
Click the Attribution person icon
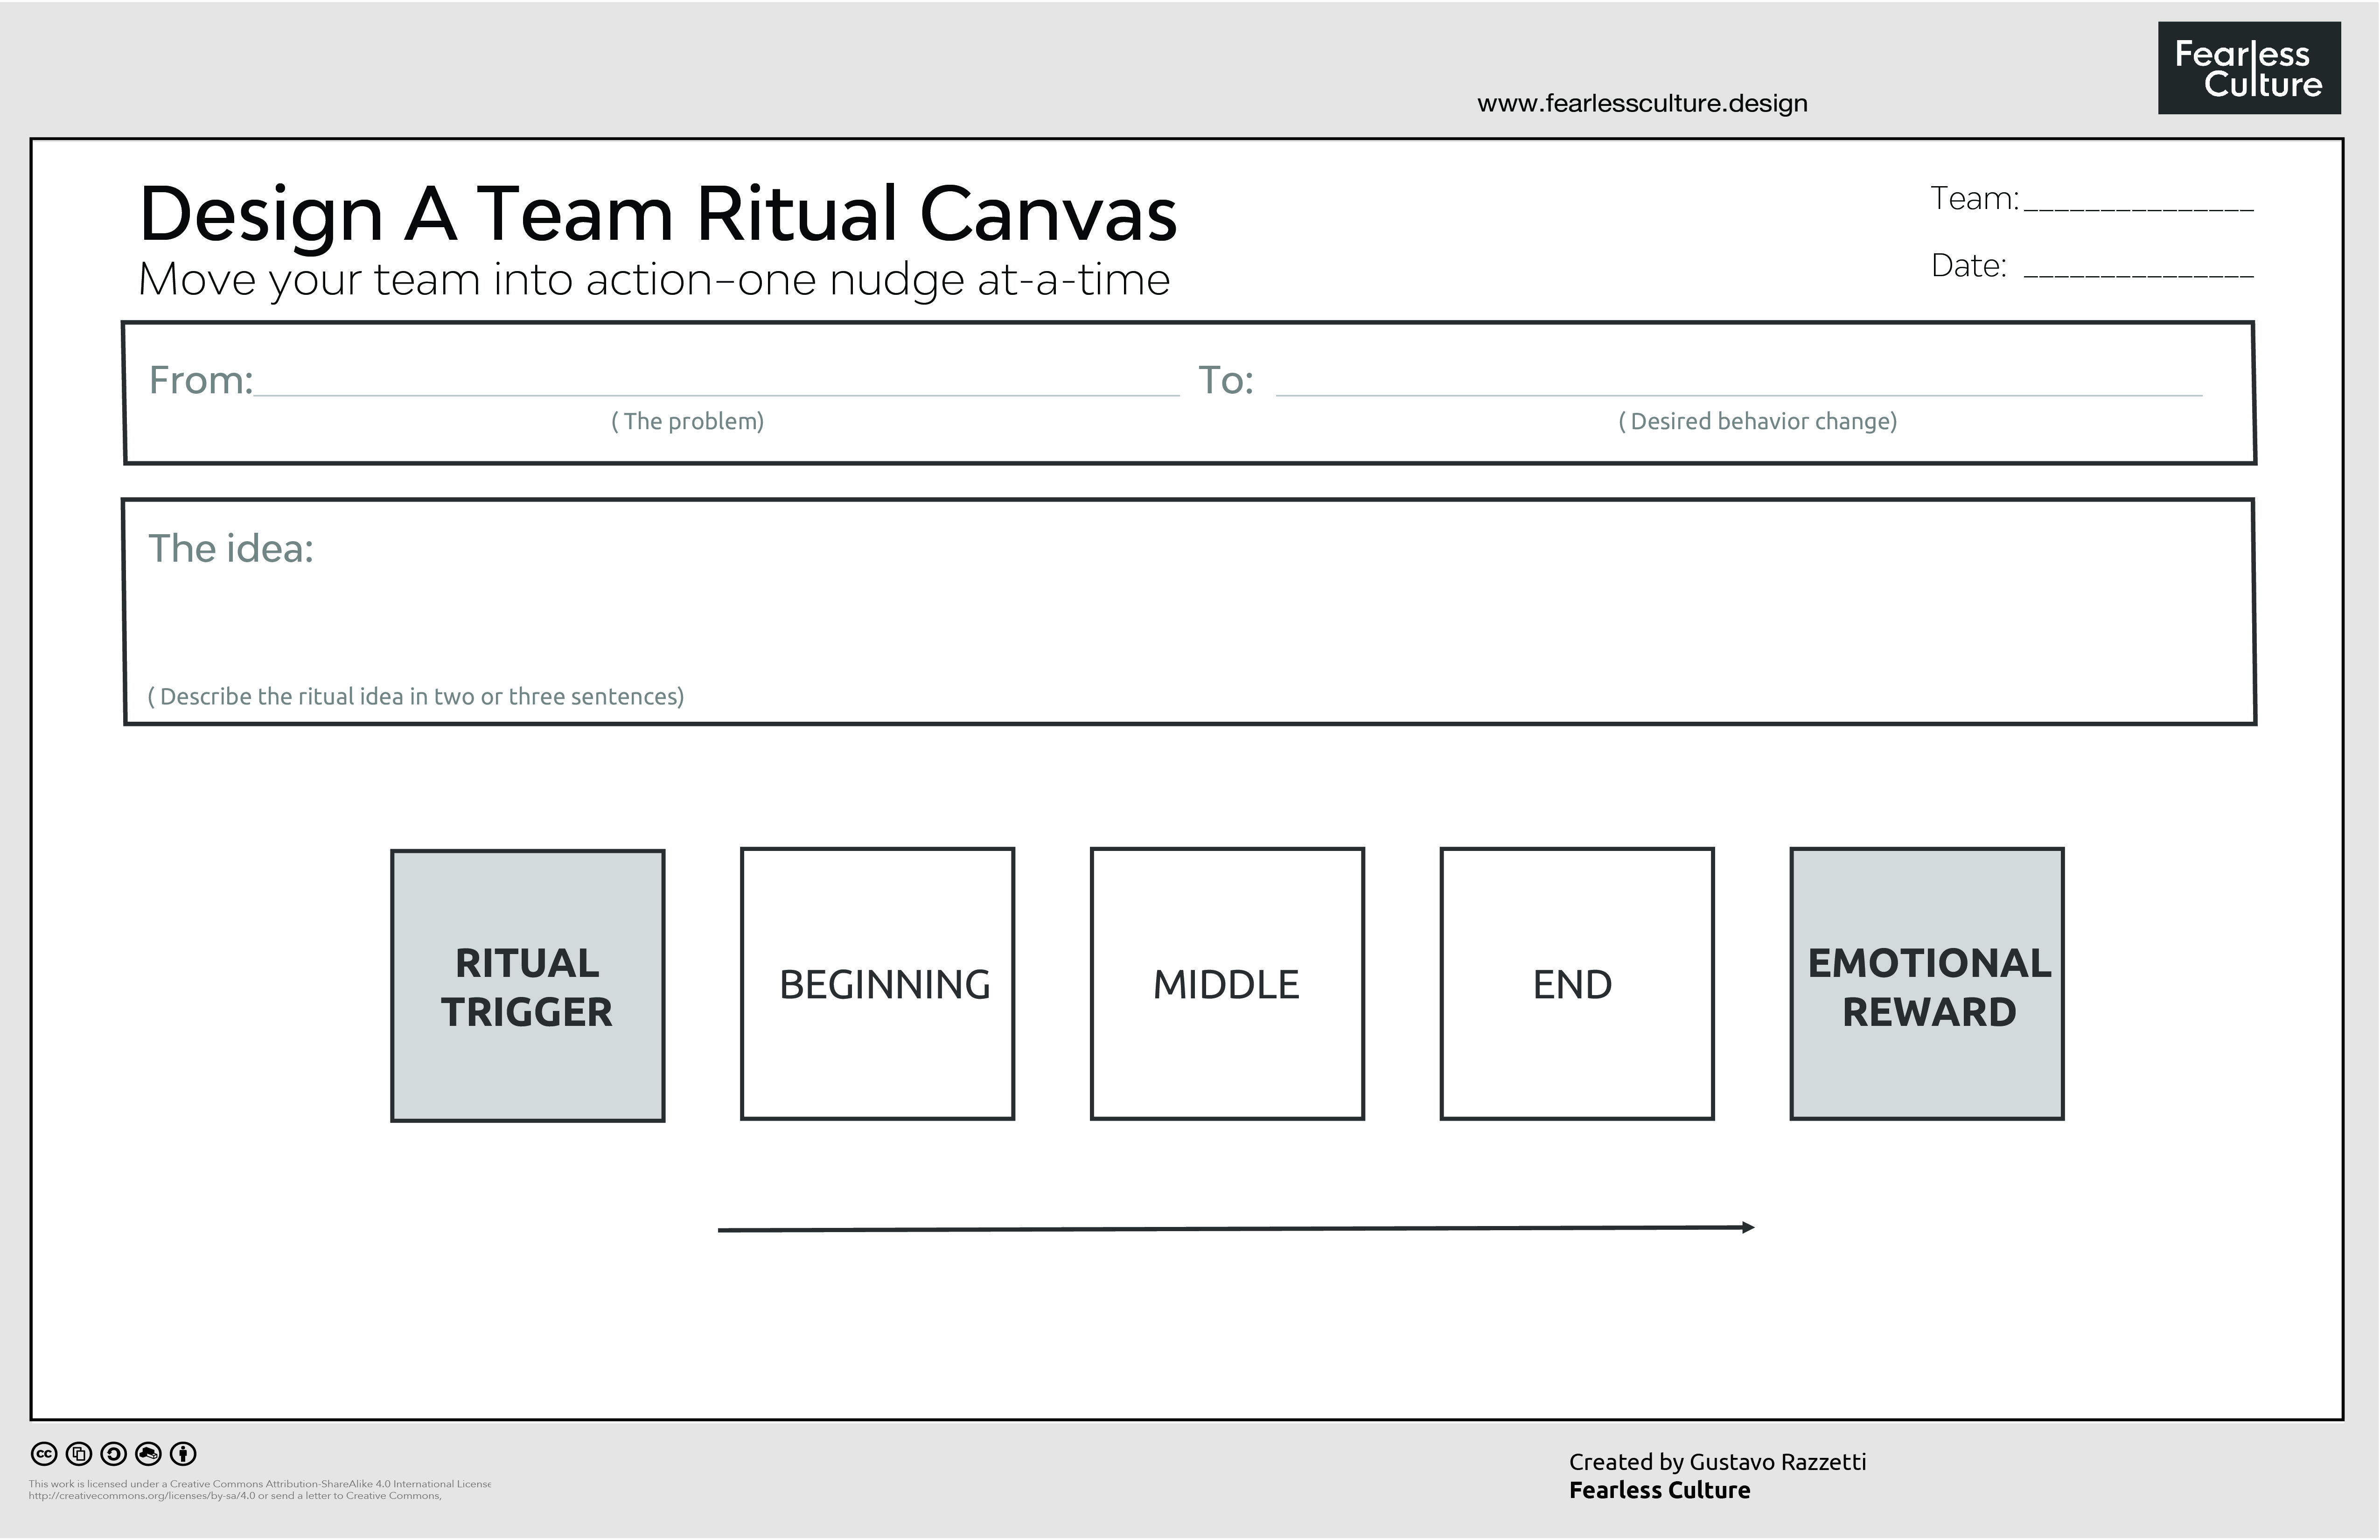pyautogui.click(x=184, y=1454)
